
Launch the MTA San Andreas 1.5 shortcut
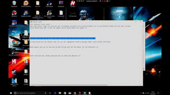14,53
